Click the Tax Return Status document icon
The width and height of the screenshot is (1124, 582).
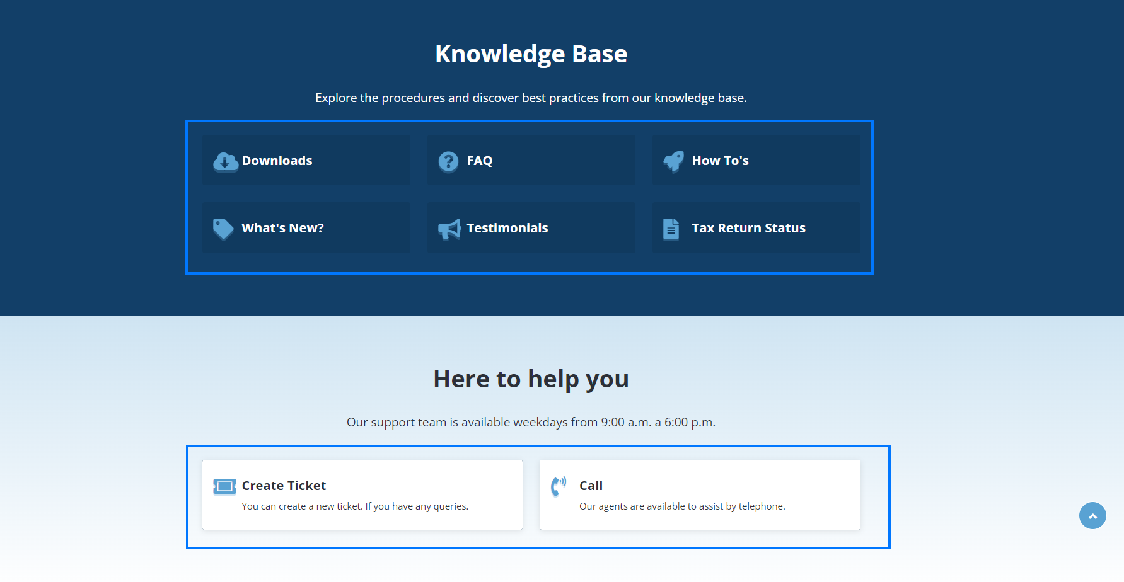point(671,229)
